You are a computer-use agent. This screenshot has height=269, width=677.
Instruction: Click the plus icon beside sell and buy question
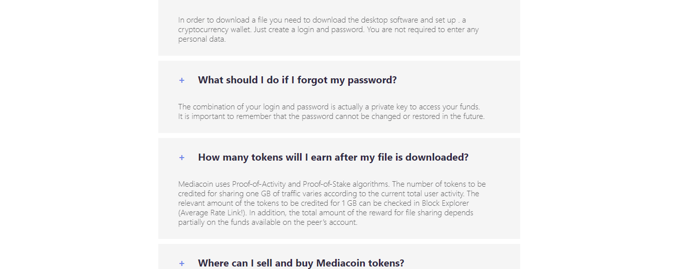[x=182, y=263]
